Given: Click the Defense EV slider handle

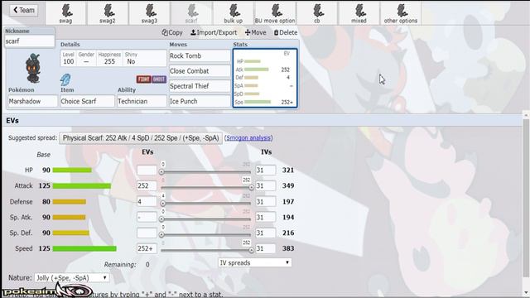Looking at the screenshot, I should click(163, 204).
